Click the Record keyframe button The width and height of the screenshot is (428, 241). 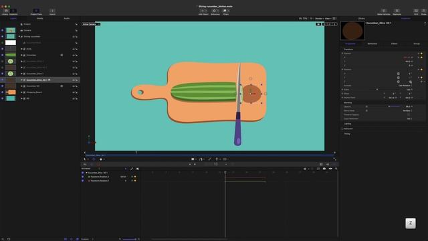tap(98, 164)
